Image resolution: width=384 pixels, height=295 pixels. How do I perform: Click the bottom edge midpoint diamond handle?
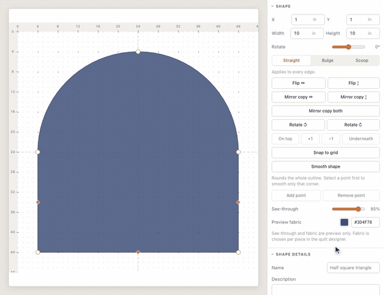click(x=138, y=252)
